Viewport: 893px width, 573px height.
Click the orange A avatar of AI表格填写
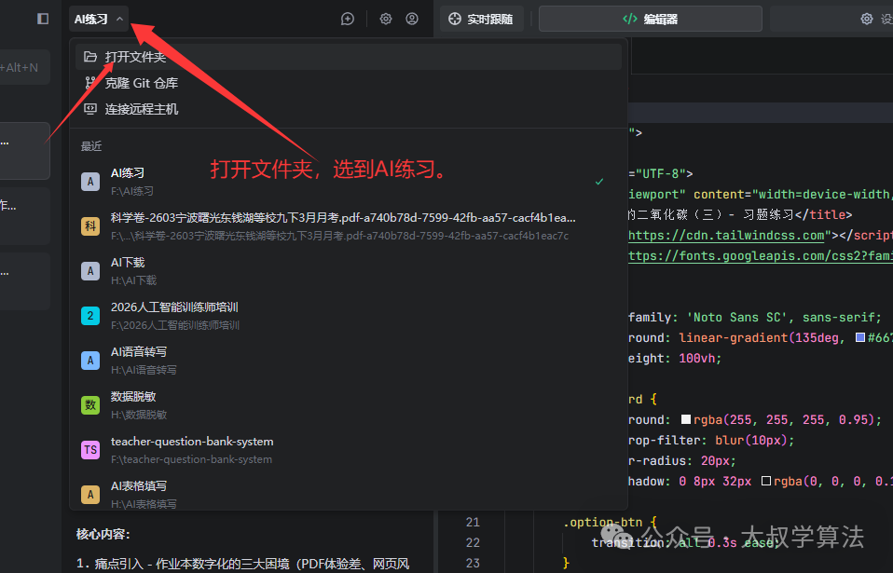(90, 495)
